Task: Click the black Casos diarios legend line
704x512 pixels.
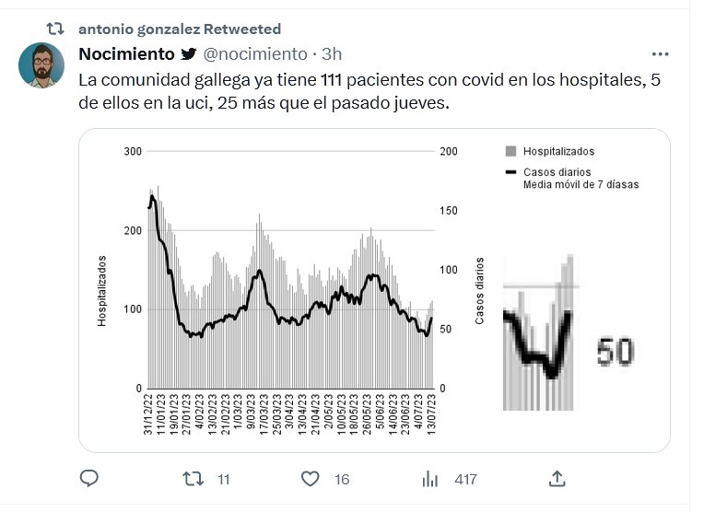Action: pos(510,172)
